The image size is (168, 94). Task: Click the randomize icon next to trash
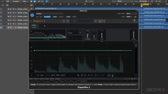(82, 75)
